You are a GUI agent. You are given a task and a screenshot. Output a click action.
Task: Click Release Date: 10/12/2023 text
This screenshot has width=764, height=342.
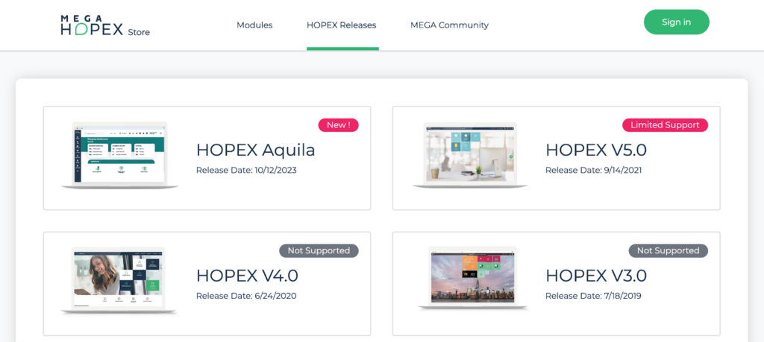(246, 171)
